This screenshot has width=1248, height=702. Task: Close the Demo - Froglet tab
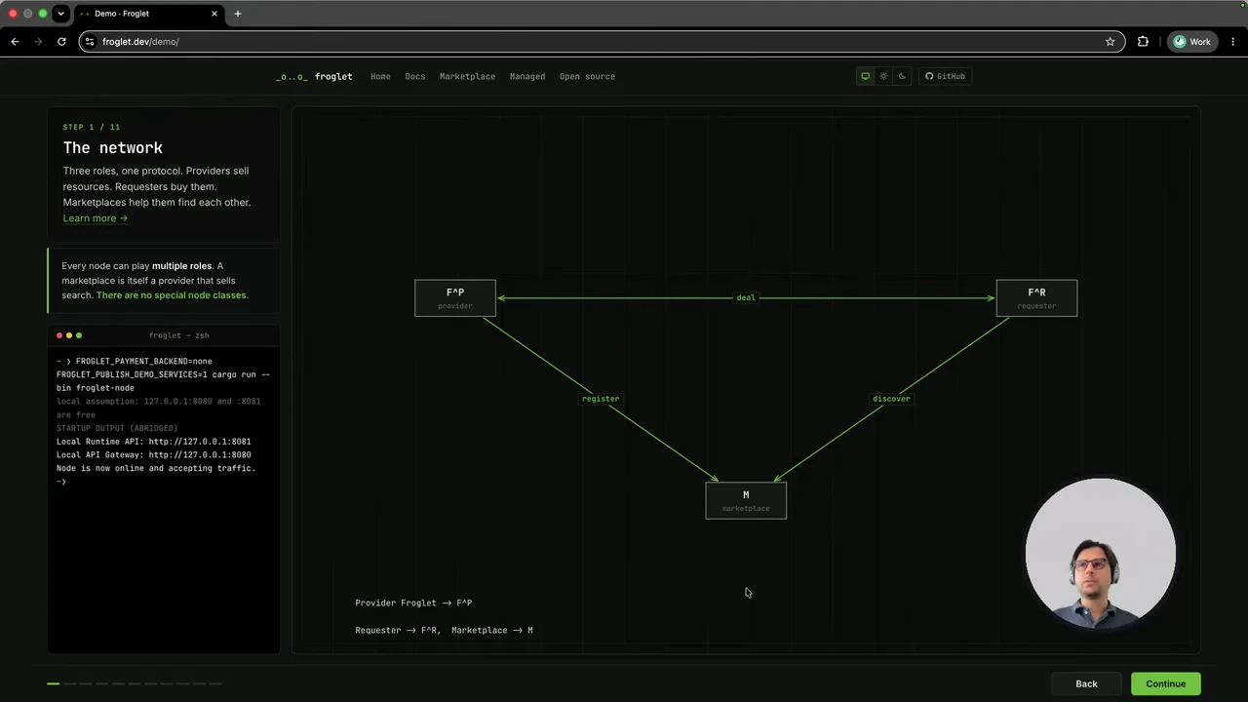214,14
